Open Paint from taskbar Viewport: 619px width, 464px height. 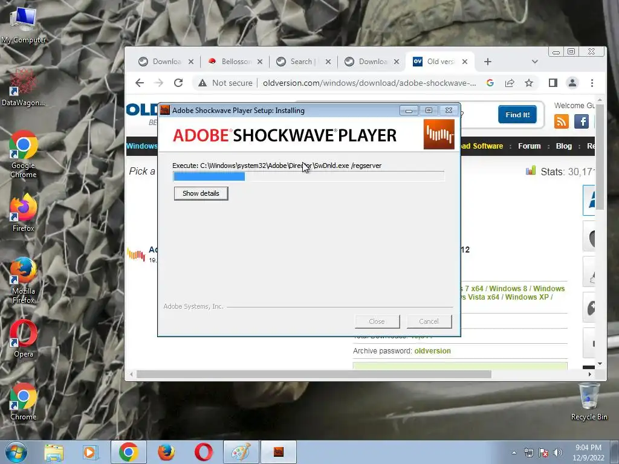[x=241, y=452]
